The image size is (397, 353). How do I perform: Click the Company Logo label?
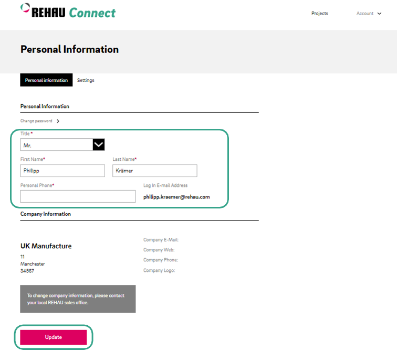(159, 270)
